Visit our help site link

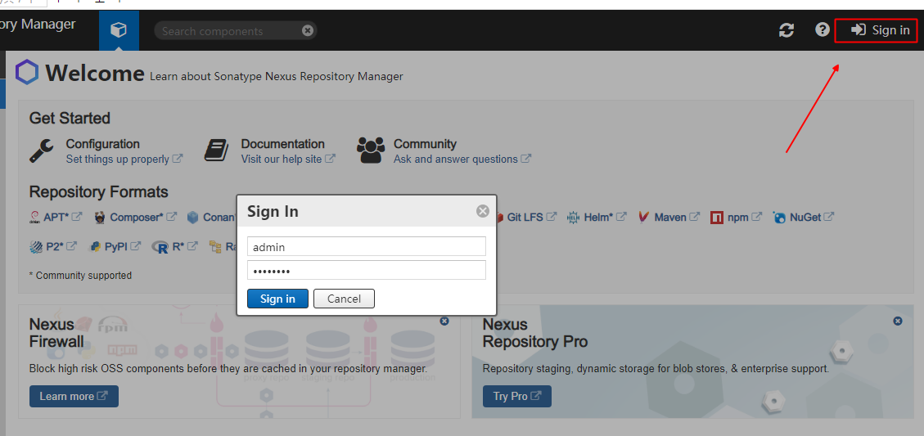(288, 159)
